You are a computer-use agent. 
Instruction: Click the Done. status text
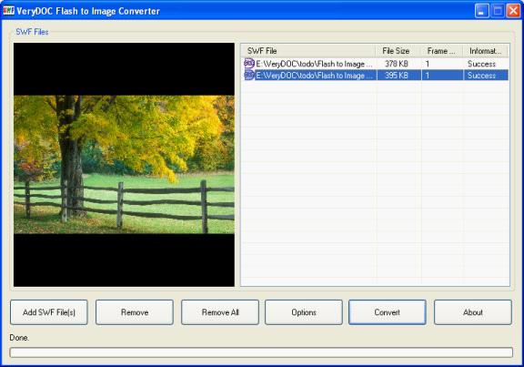(x=19, y=338)
